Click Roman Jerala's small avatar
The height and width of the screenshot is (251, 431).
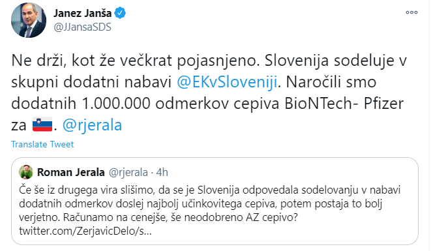coord(26,172)
